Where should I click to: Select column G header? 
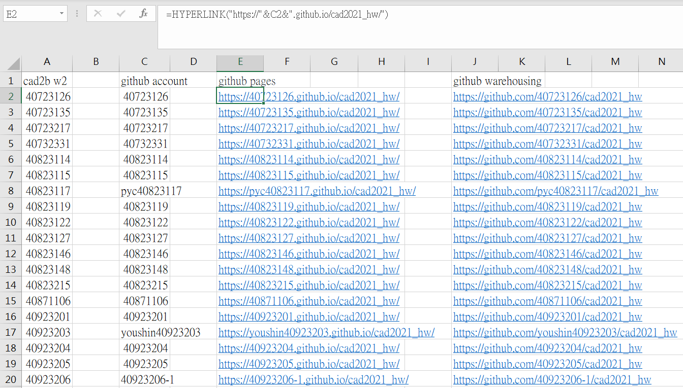coord(334,62)
